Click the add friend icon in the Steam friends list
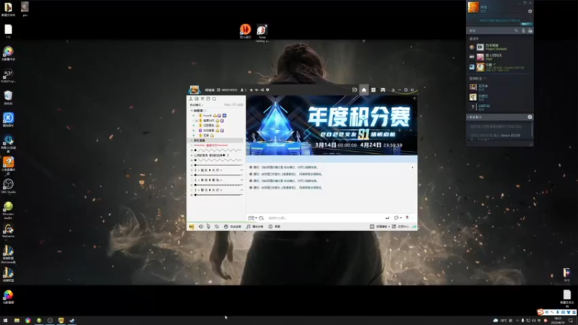Screen dimensions: 578x325 523,30
